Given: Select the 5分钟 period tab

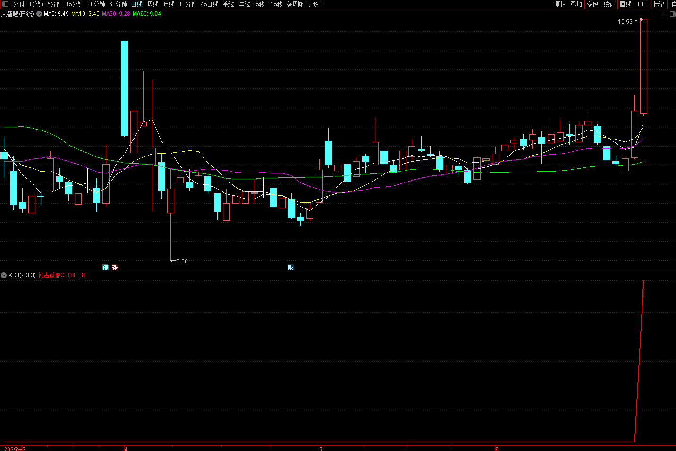Looking at the screenshot, I should pos(54,4).
